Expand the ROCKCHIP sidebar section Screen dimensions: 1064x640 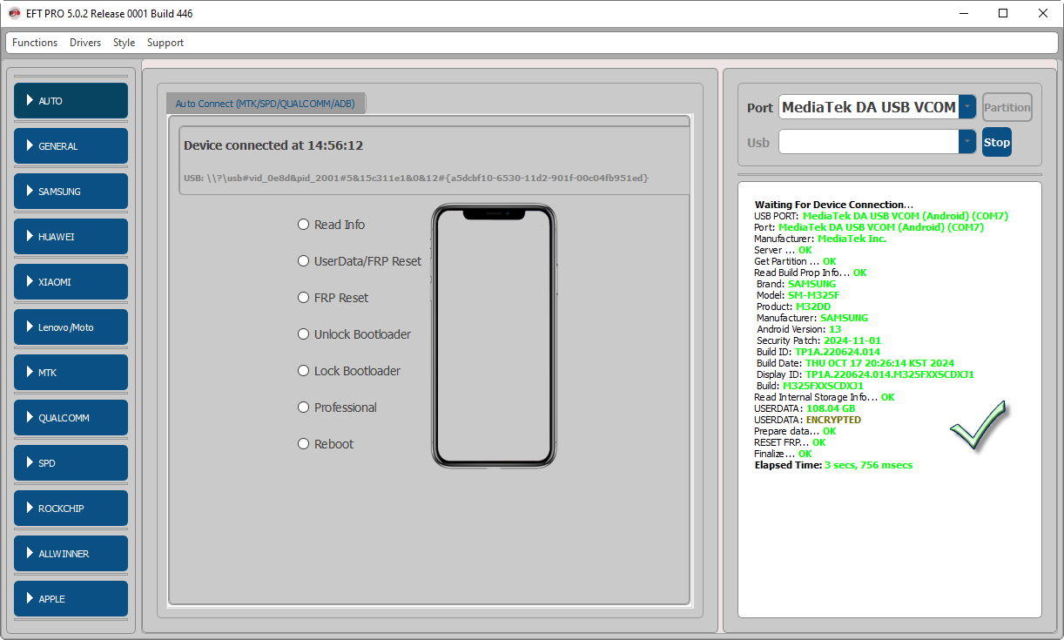click(x=71, y=509)
